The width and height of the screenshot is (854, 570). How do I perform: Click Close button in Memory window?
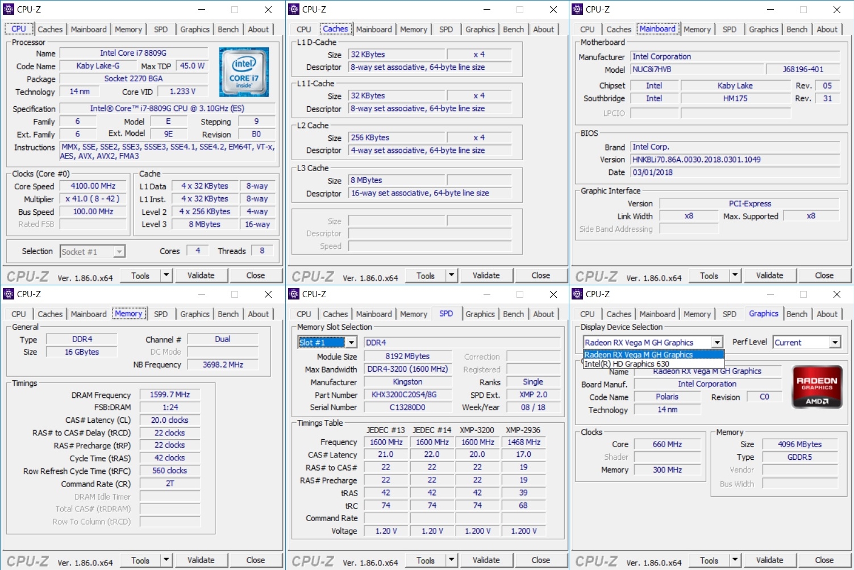coord(256,560)
